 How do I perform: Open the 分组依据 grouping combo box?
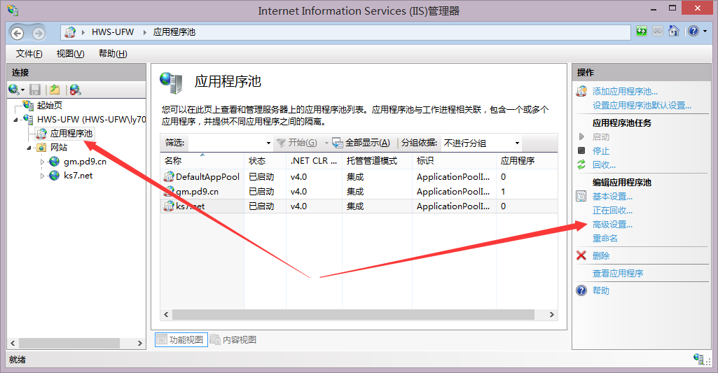pyautogui.click(x=481, y=143)
